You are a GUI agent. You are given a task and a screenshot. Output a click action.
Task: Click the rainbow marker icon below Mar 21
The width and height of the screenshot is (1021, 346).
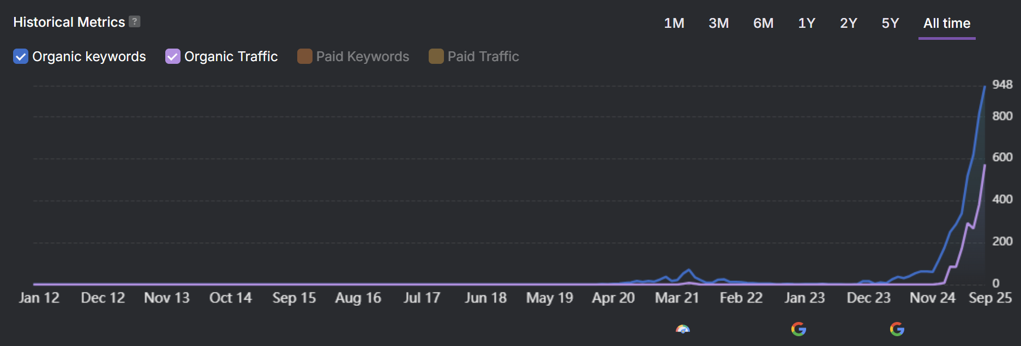point(683,329)
